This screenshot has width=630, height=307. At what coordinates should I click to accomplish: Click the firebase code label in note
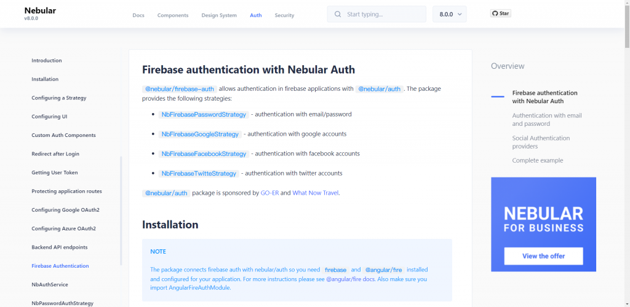335,270
